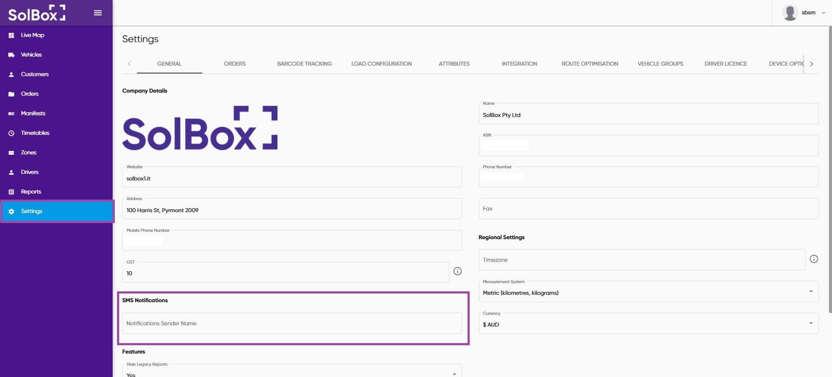
Task: Switch to the GENERAL tab
Action: click(170, 64)
